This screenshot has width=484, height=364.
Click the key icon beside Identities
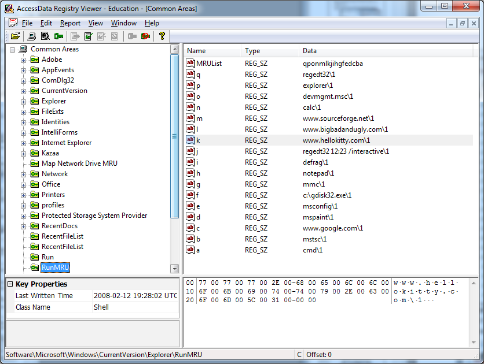pyautogui.click(x=35, y=122)
